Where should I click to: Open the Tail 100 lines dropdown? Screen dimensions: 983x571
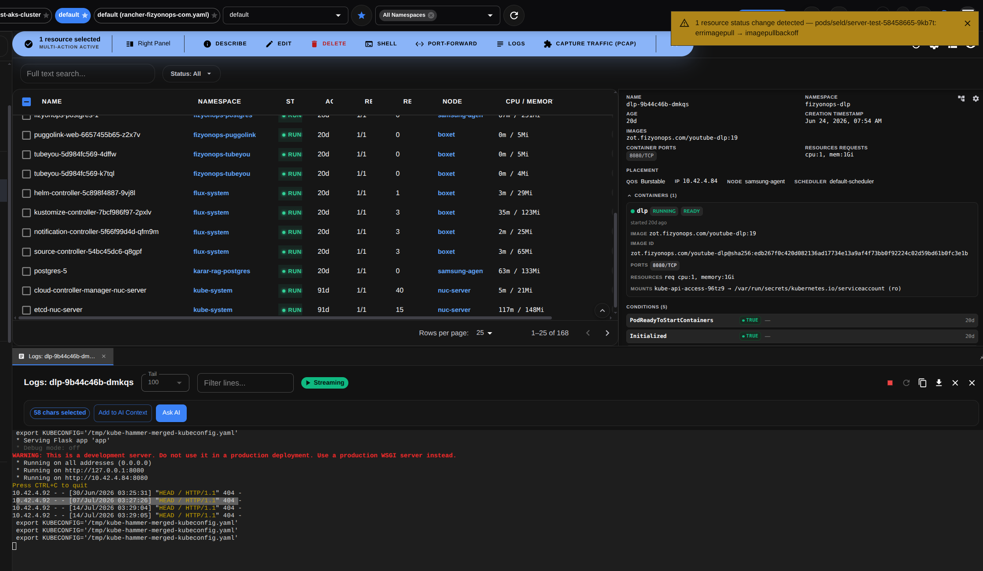(x=165, y=383)
